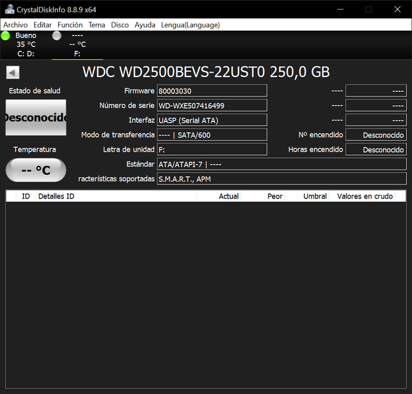
Task: Click the Horas encendido label
Action: point(315,150)
